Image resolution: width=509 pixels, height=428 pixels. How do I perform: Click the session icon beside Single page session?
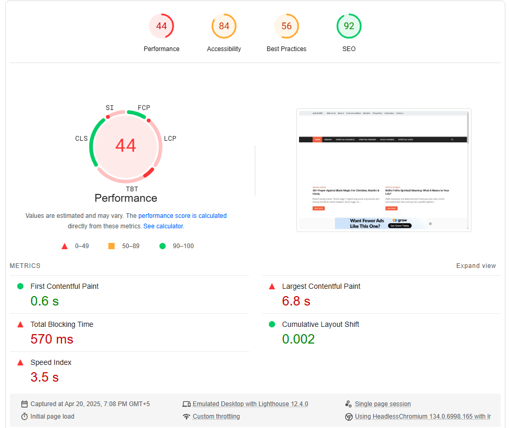pos(349,404)
